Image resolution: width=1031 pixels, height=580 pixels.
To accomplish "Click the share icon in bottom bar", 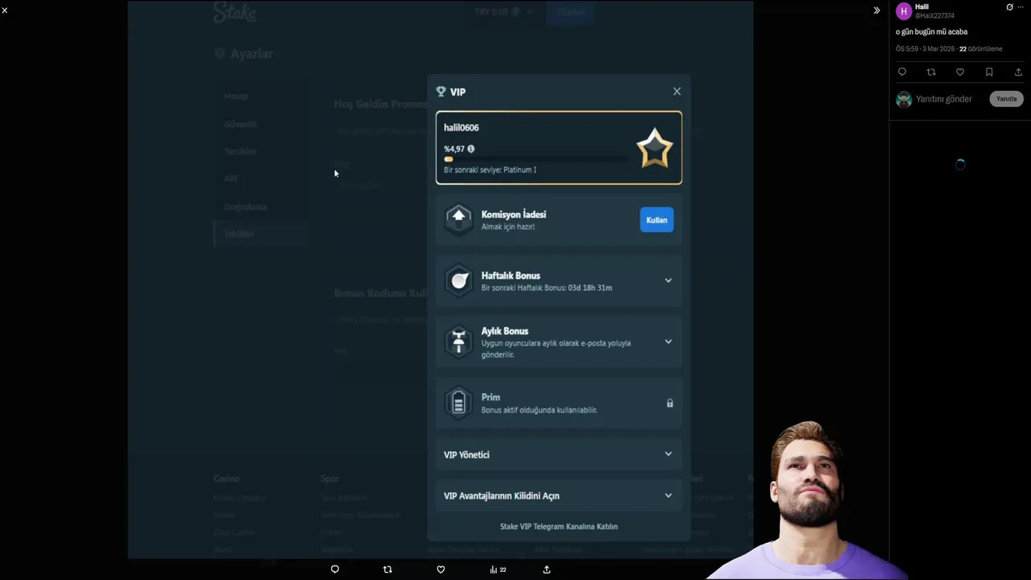I will (547, 570).
